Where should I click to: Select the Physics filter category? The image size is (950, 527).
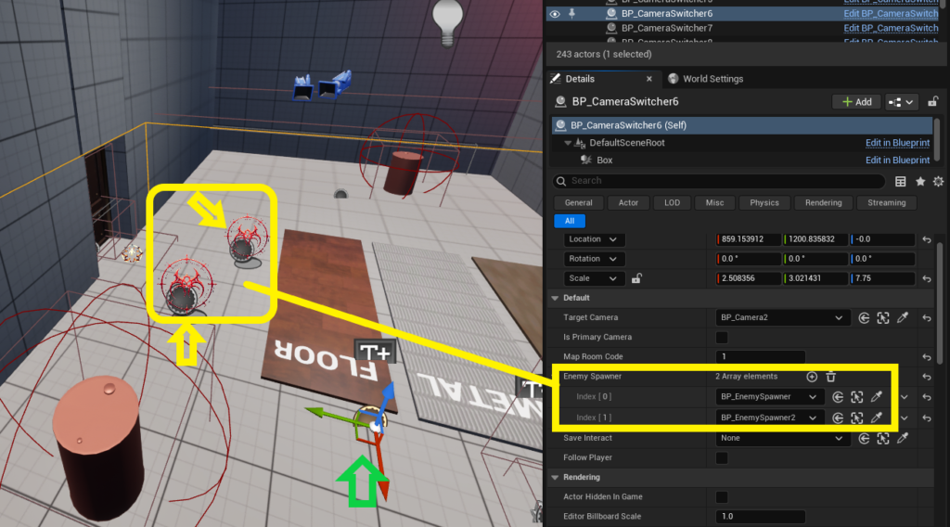tap(764, 202)
